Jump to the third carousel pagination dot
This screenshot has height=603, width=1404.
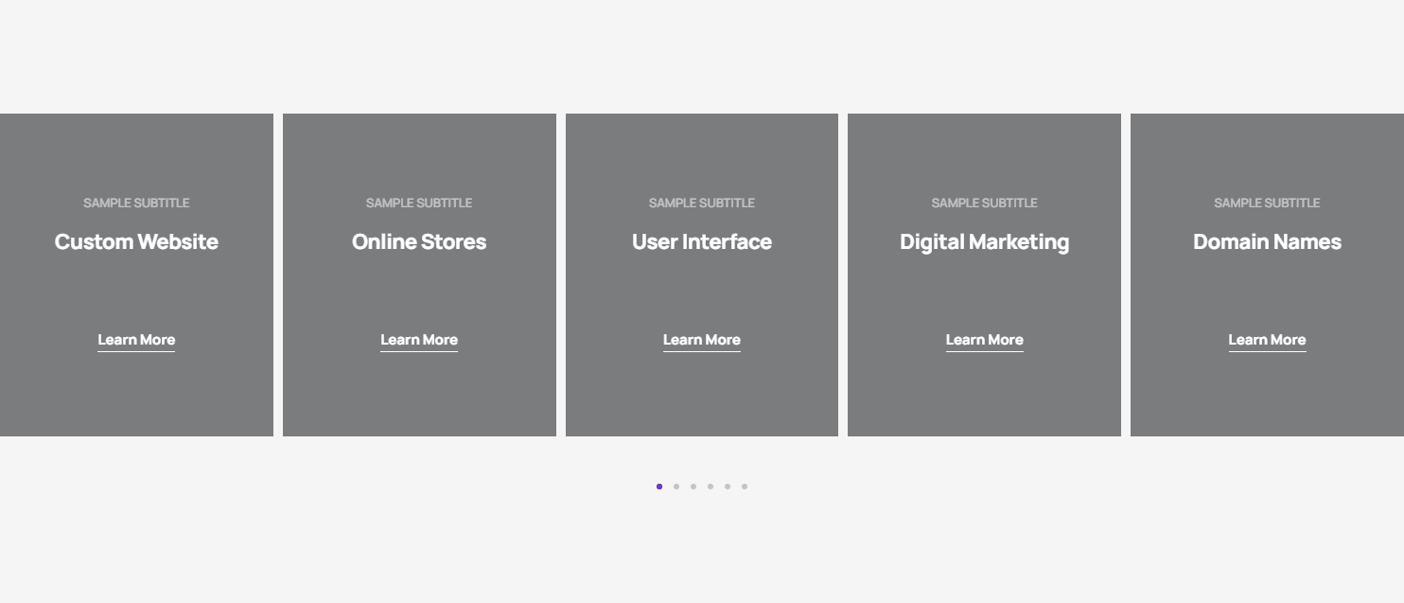693,487
